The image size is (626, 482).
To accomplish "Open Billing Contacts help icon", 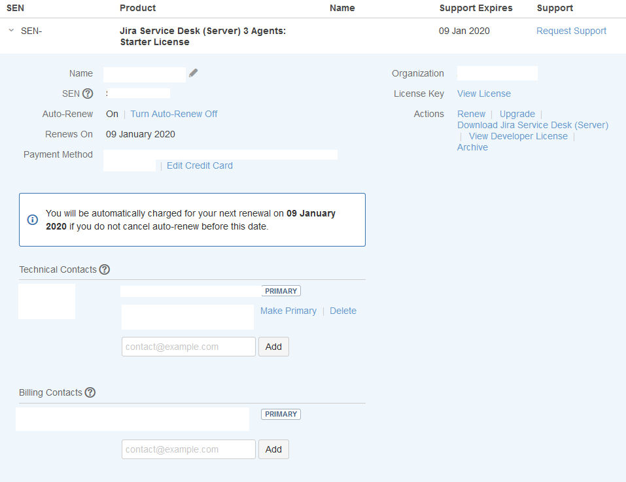I will (90, 392).
